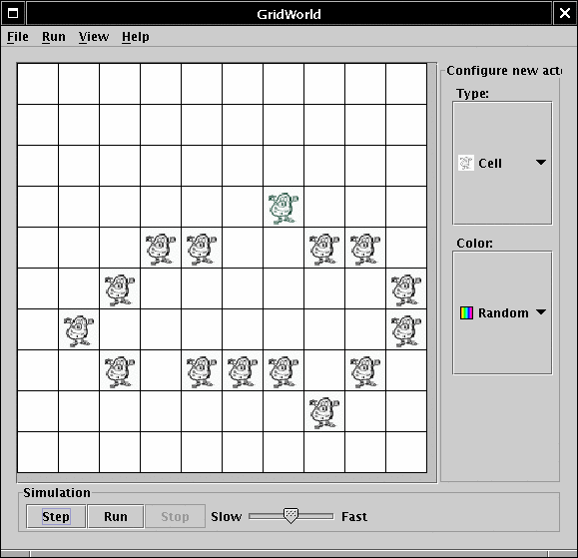Click the green-tinted cell actor in the grid
The width and height of the screenshot is (578, 558).
(284, 208)
